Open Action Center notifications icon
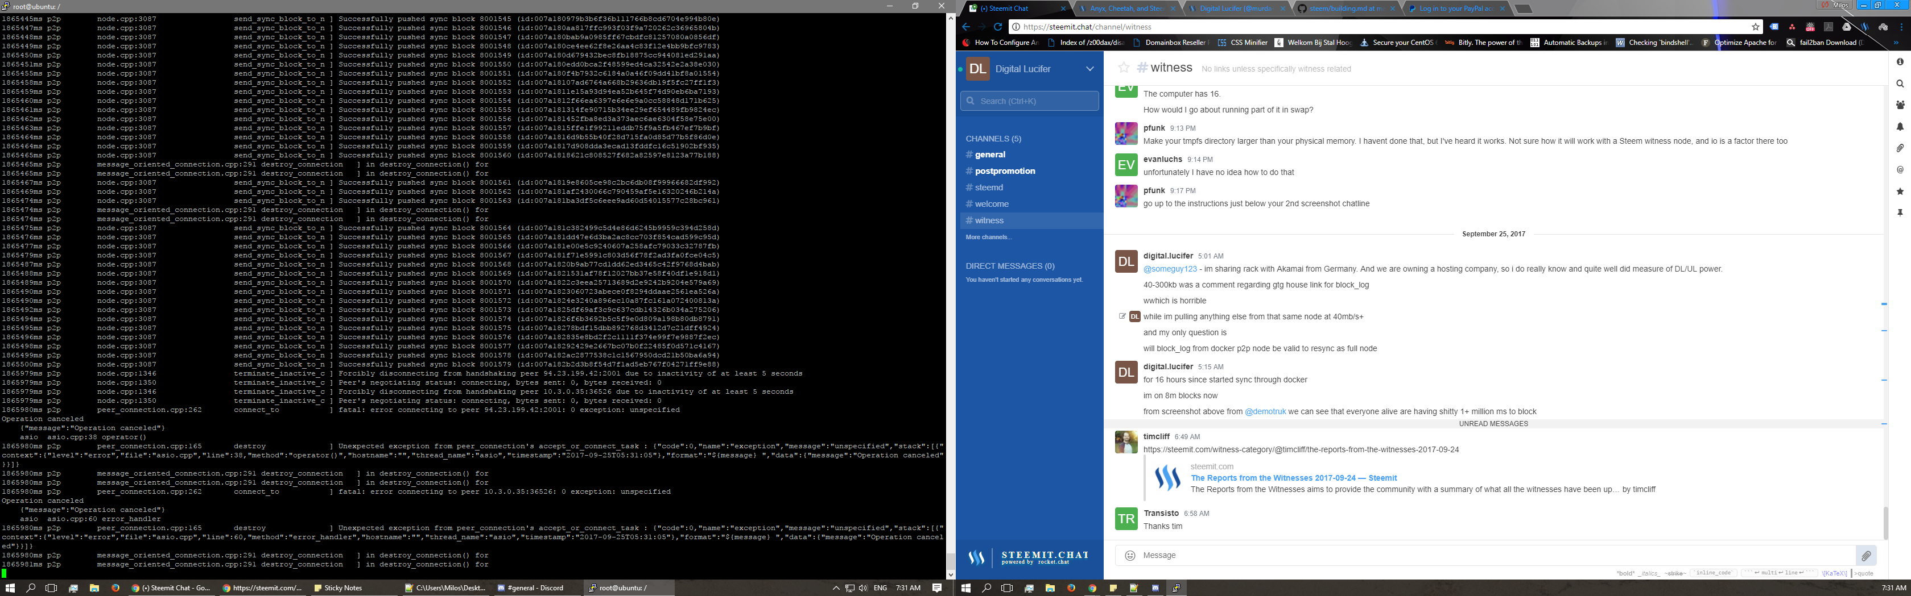 point(937,588)
